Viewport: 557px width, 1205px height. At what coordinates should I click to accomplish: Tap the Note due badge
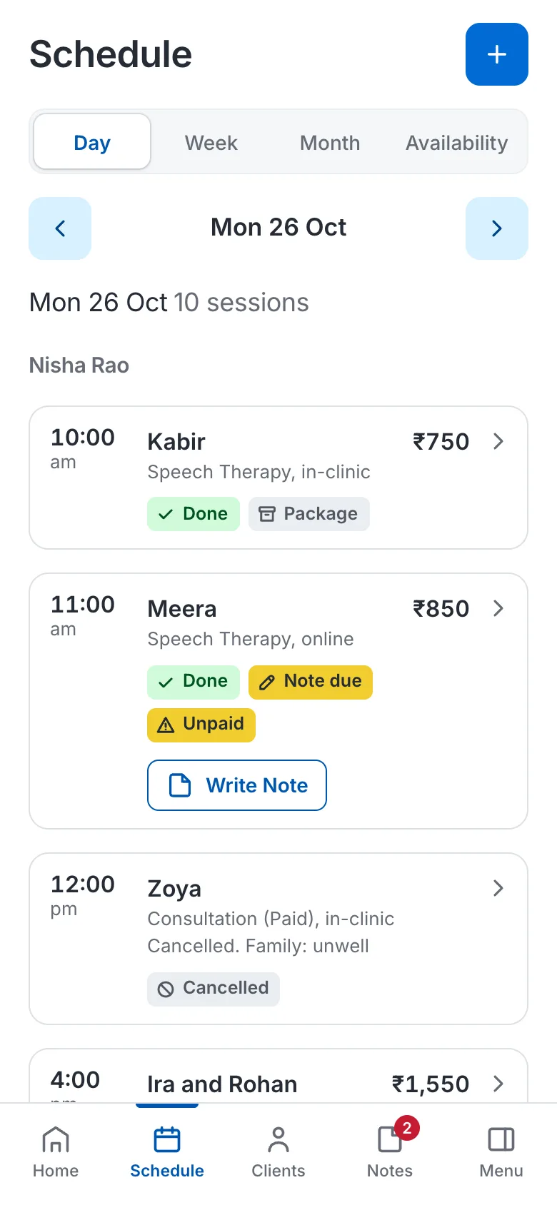click(311, 682)
